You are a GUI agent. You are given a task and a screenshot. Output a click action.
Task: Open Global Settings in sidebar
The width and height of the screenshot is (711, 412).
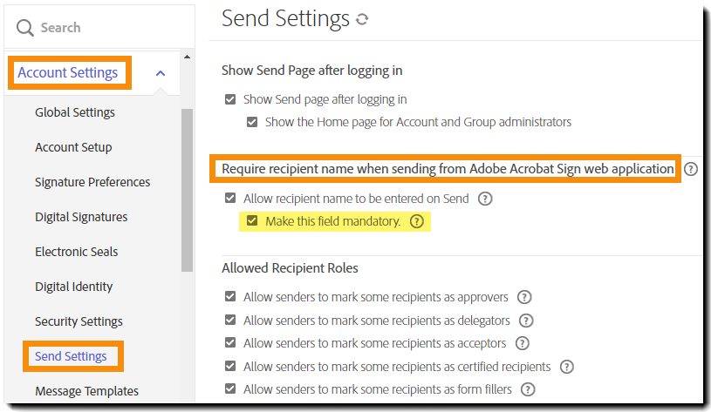75,112
